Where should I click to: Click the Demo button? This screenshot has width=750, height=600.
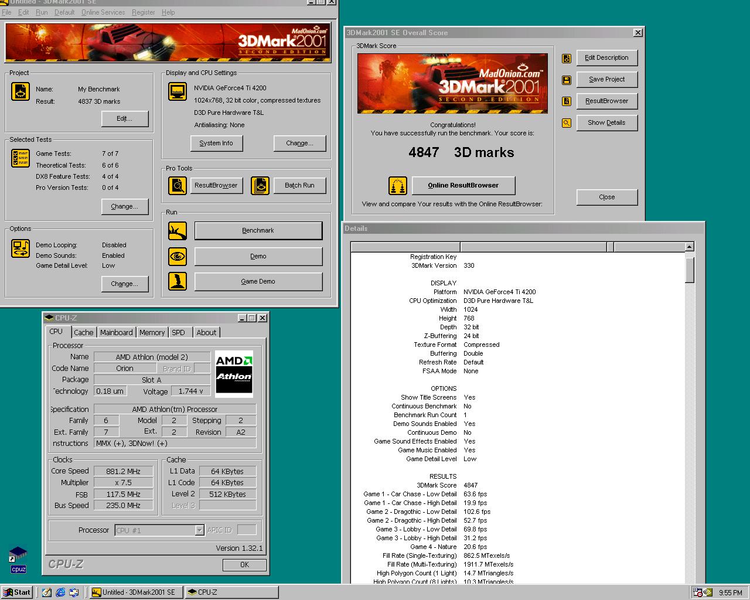[x=258, y=256]
